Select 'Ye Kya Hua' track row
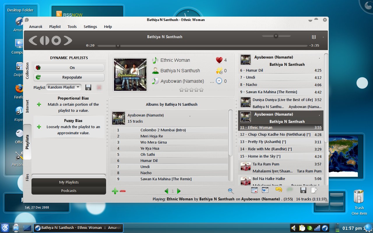Screen dimensions: 373x233 click(x=170, y=148)
